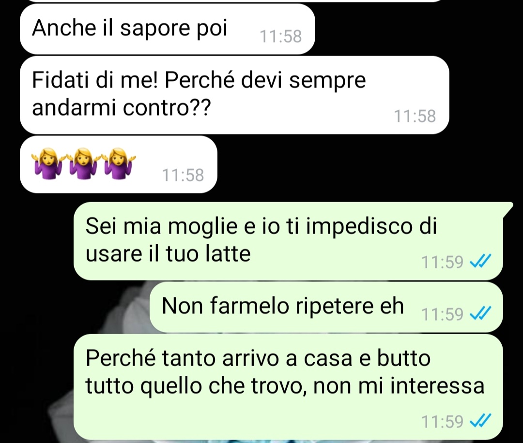This screenshot has width=523, height=443.
Task: Tap read receipt ticks on last message
Action: coord(480,421)
